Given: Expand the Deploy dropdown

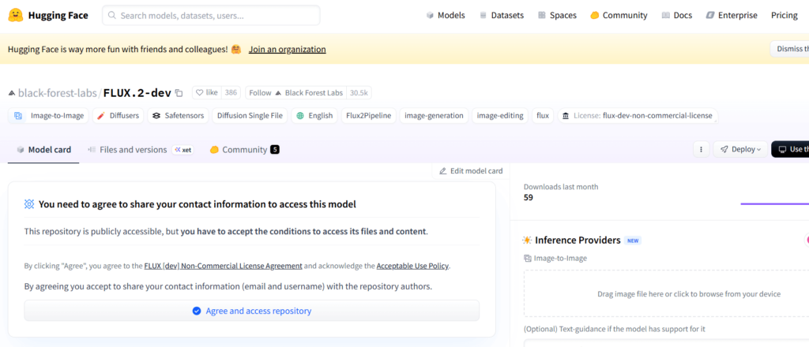Looking at the screenshot, I should [740, 149].
